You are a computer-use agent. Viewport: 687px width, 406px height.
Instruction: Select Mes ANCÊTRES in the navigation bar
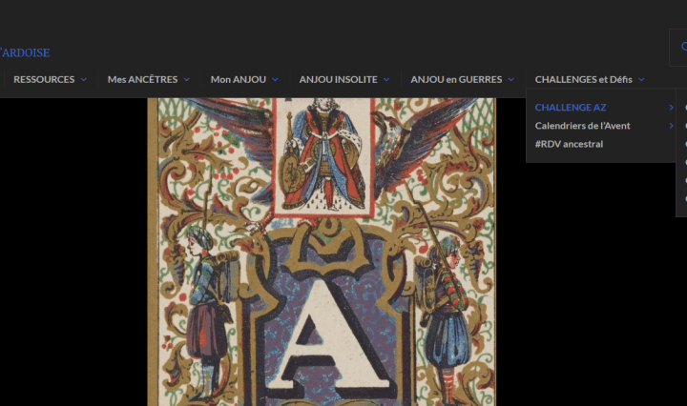[142, 80]
